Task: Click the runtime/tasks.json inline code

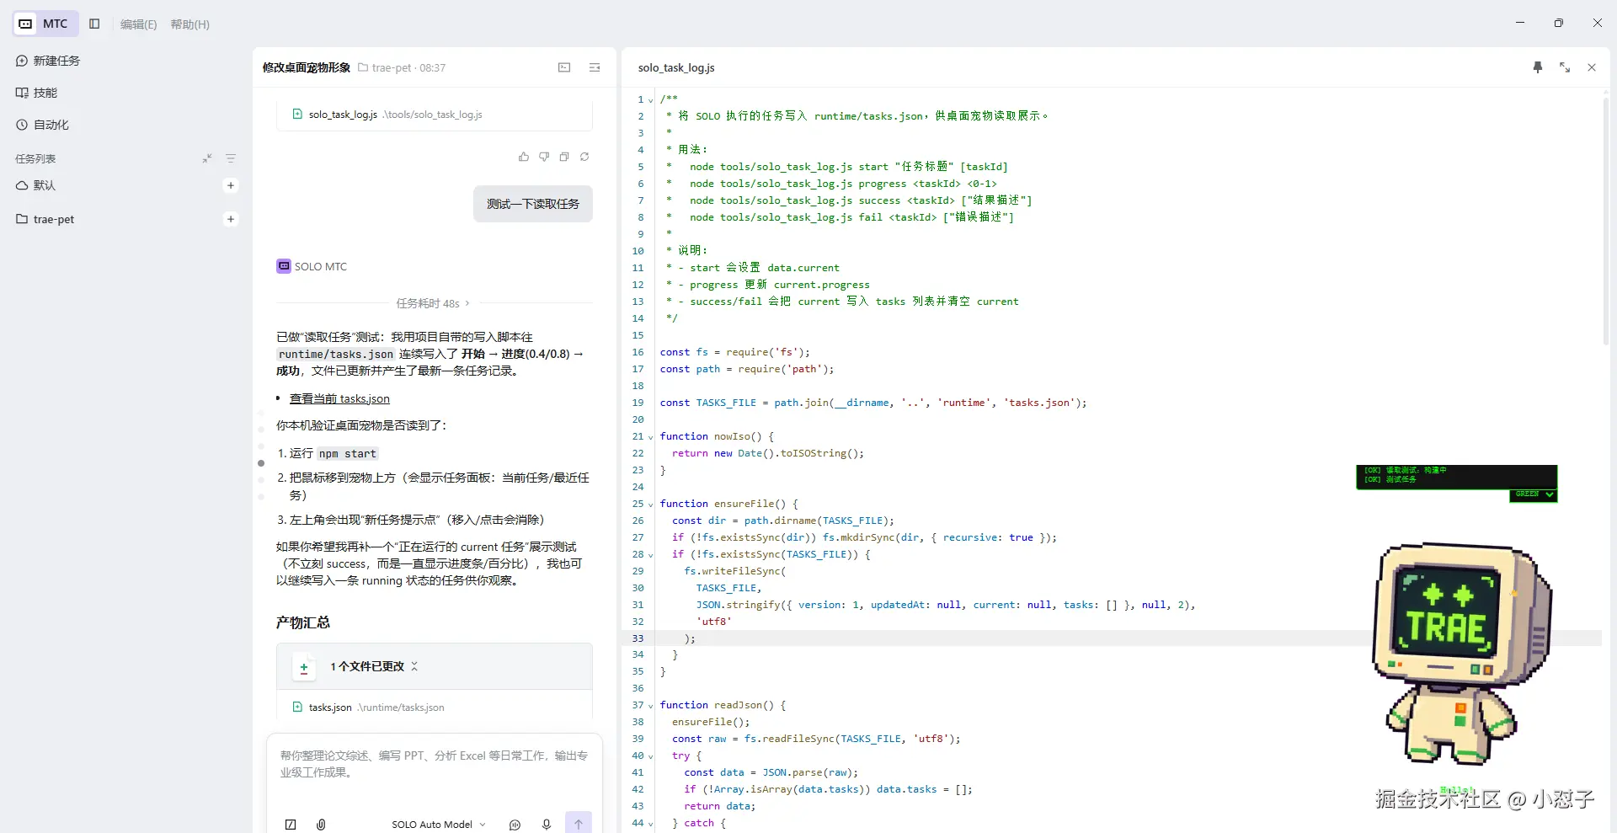Action: (x=336, y=354)
